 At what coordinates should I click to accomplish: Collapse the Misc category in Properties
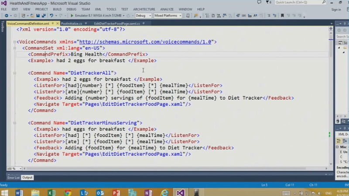[337, 147]
